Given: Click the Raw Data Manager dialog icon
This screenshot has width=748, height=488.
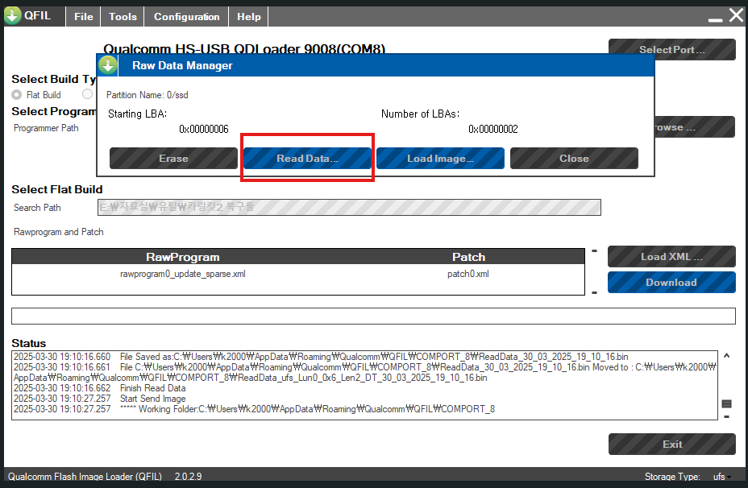Looking at the screenshot, I should (108, 65).
